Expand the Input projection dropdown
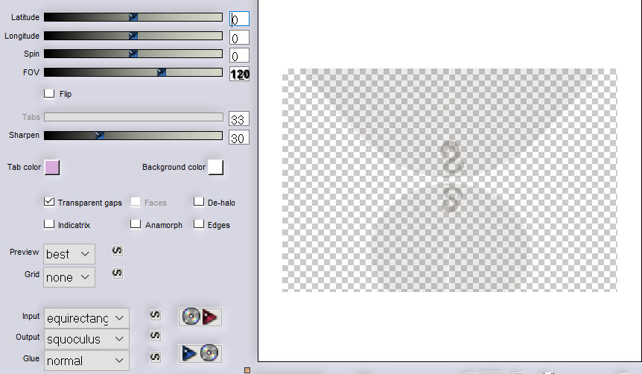642x374 pixels. 86,318
